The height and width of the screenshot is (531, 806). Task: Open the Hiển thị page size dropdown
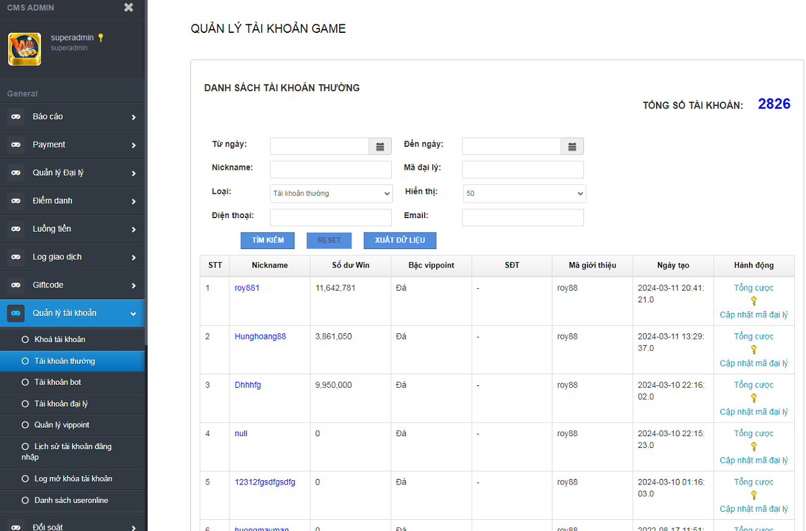pos(524,193)
